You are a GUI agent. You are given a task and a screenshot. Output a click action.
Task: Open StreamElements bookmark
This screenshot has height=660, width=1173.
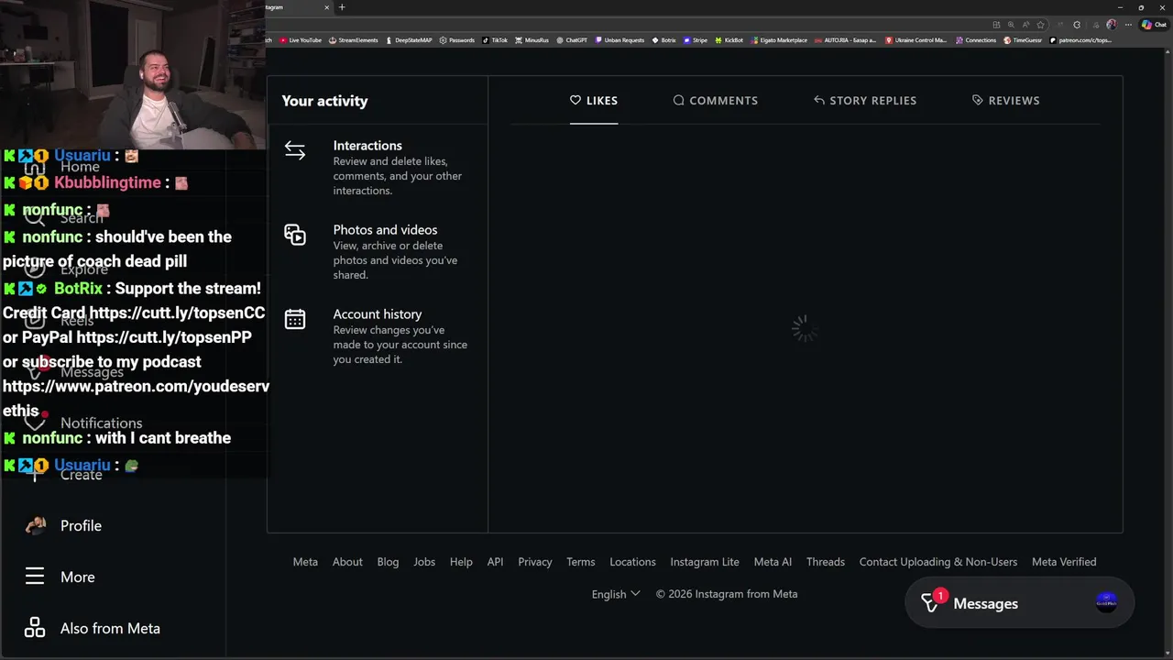pyautogui.click(x=353, y=40)
